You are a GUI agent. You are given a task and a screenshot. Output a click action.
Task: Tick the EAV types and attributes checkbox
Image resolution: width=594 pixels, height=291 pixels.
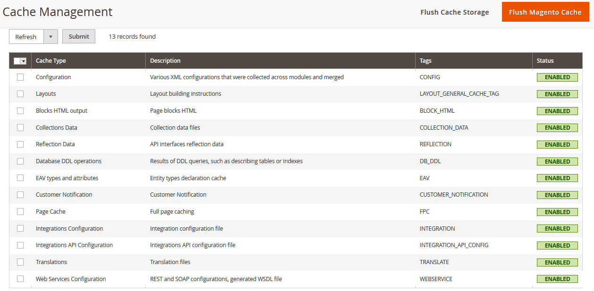pos(20,178)
